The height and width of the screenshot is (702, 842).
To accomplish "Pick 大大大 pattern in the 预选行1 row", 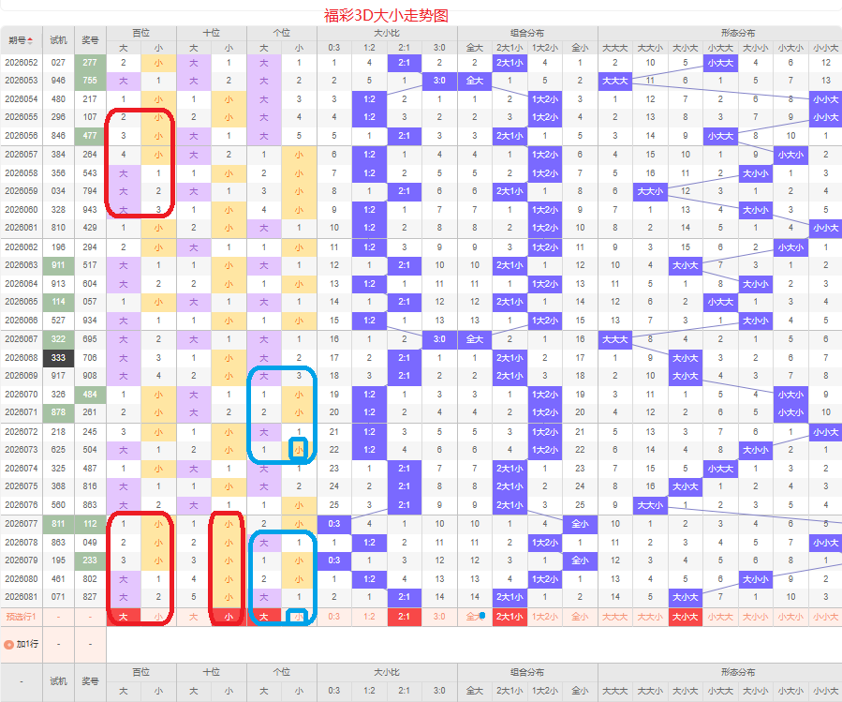I will (x=614, y=616).
